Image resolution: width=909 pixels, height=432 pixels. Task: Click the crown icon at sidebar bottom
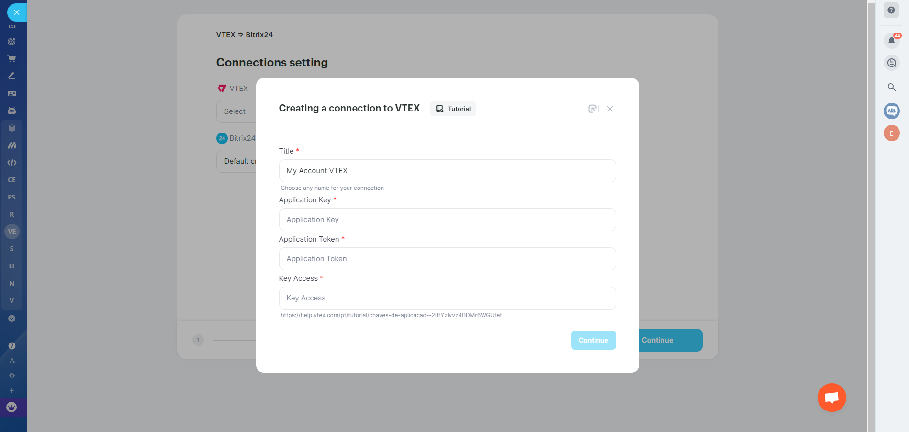click(12, 407)
